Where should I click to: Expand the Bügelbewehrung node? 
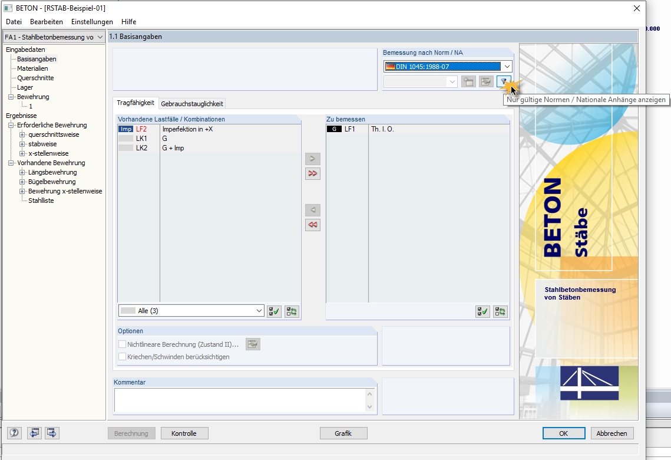coord(22,182)
